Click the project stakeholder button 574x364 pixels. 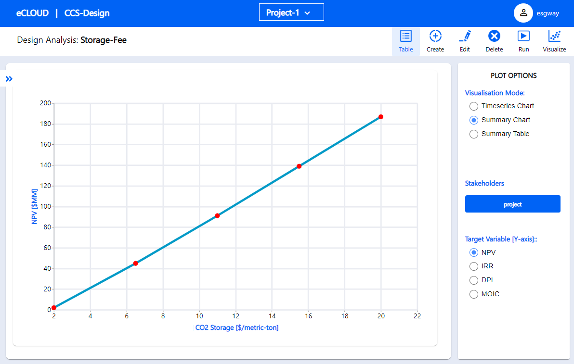coord(512,204)
